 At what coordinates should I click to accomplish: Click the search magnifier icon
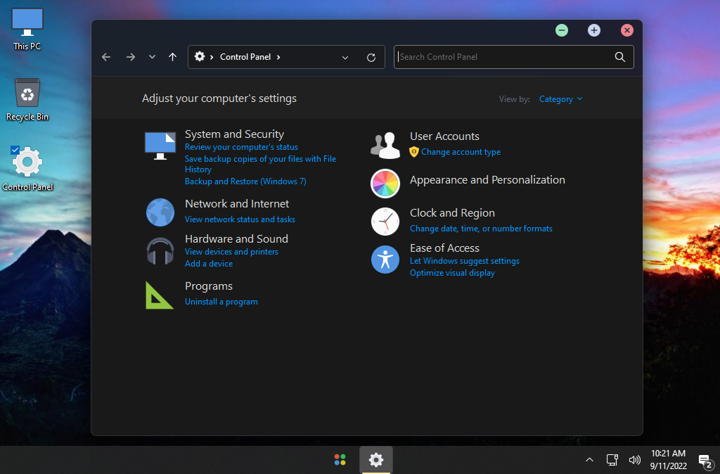(x=620, y=57)
